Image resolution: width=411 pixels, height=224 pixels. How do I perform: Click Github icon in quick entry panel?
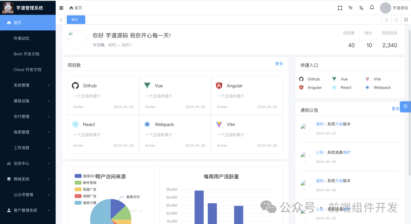pyautogui.click(x=301, y=79)
